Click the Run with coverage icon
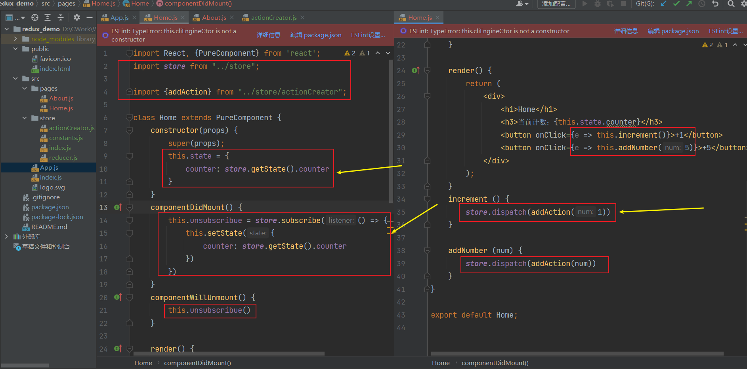This screenshot has width=747, height=369. [x=610, y=4]
